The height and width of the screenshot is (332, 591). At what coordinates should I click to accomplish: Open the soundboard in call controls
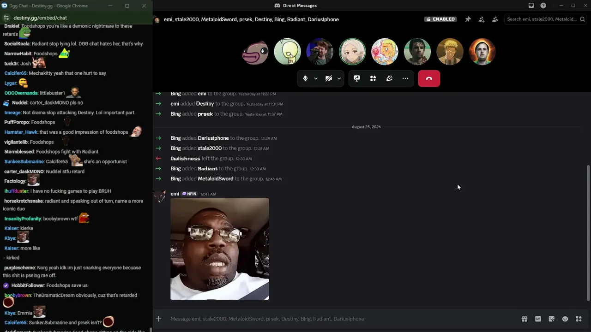(x=389, y=78)
